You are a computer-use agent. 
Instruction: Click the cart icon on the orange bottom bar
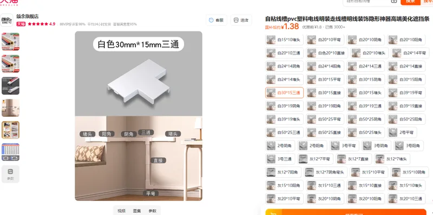pyautogui.click(x=273, y=213)
